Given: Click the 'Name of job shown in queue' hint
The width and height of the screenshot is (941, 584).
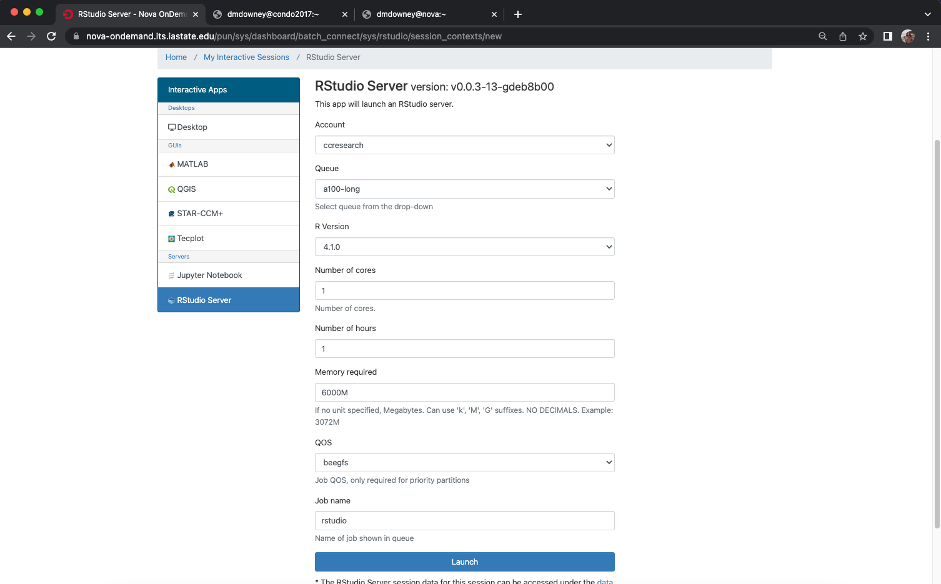Looking at the screenshot, I should click(364, 538).
